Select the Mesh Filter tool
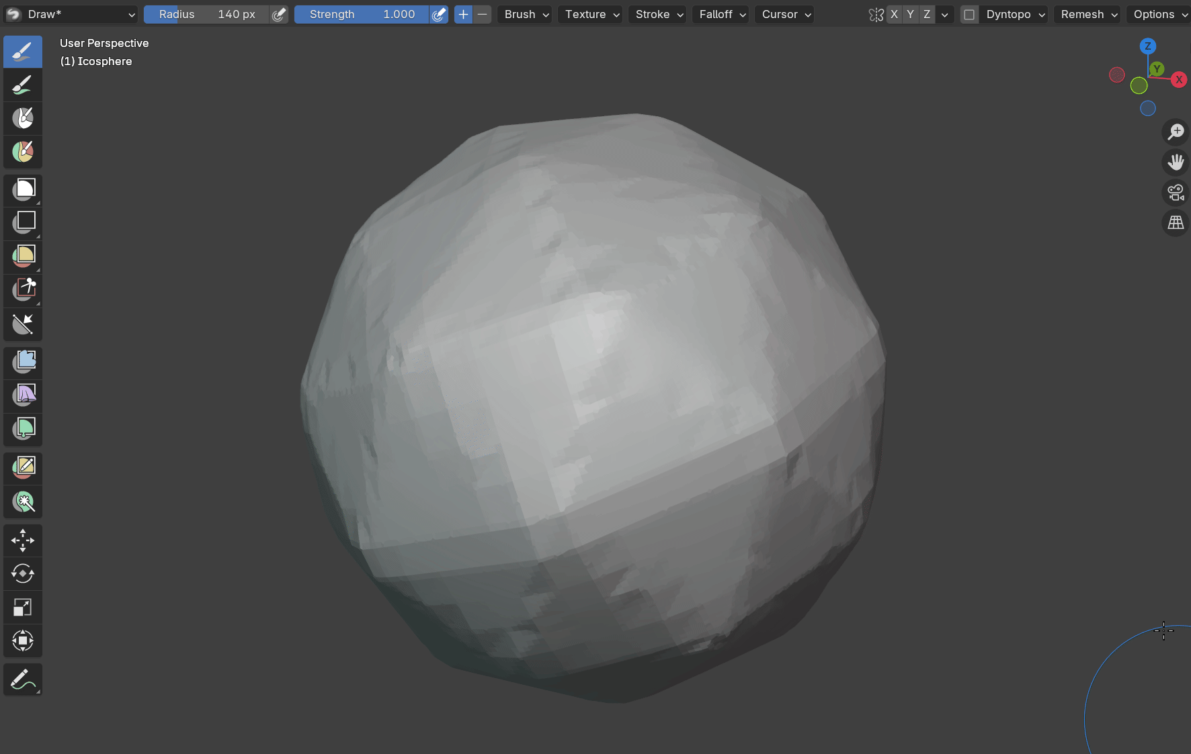Image resolution: width=1191 pixels, height=754 pixels. click(x=23, y=363)
